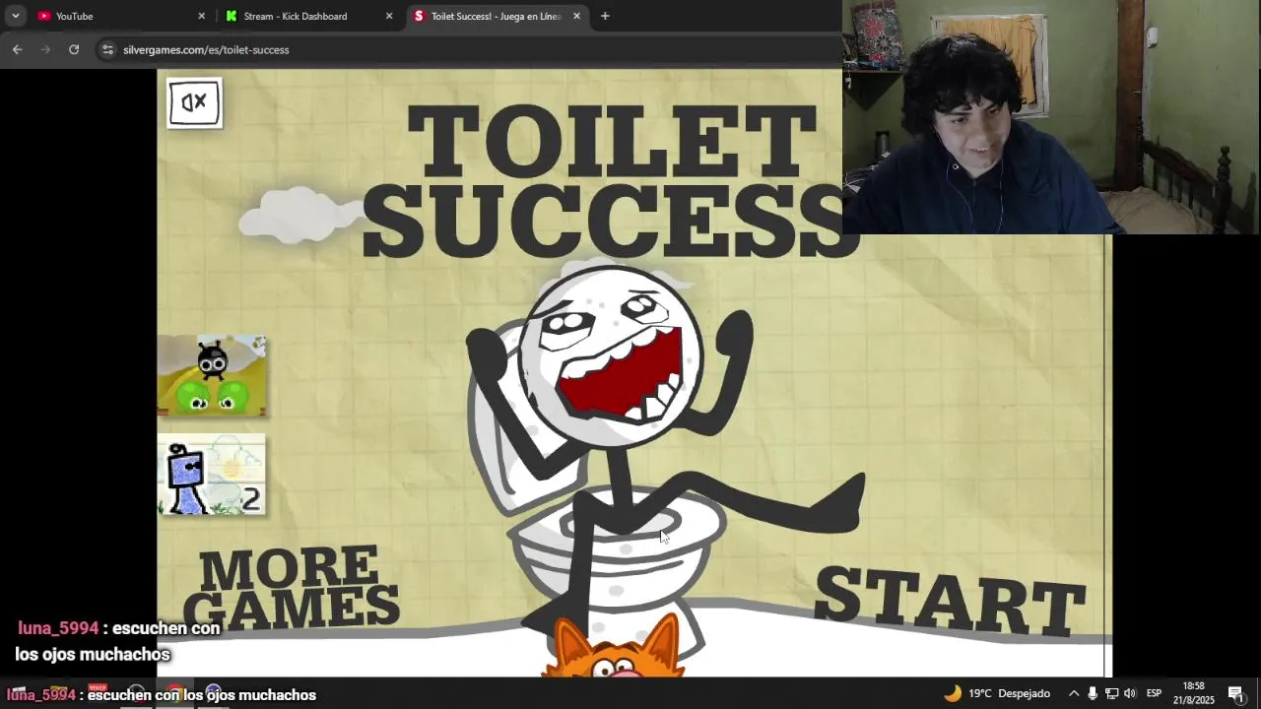Screen dimensions: 1261x709
Task: Toggle the game sound mute icon
Action: (194, 102)
